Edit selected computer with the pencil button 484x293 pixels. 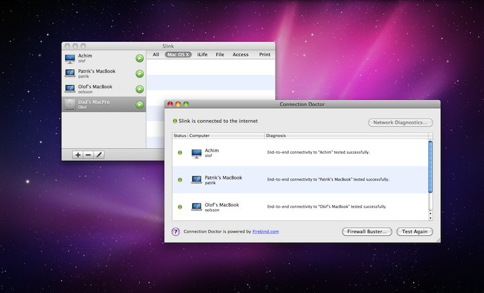tap(99, 155)
